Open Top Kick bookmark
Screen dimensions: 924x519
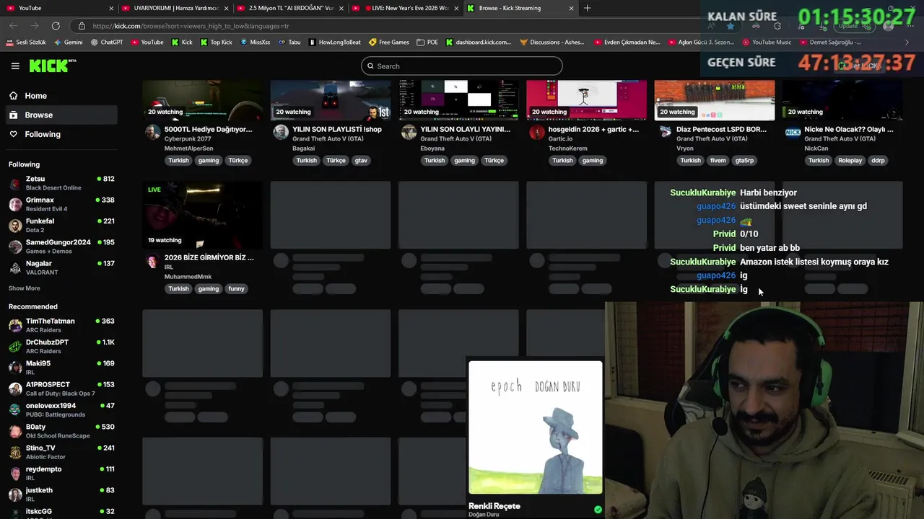[x=217, y=43]
